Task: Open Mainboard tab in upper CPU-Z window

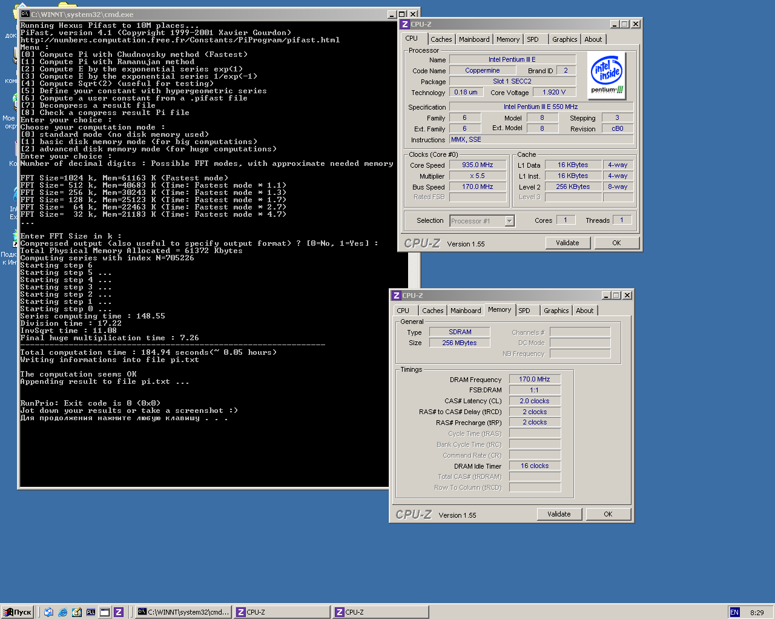Action: 474,39
